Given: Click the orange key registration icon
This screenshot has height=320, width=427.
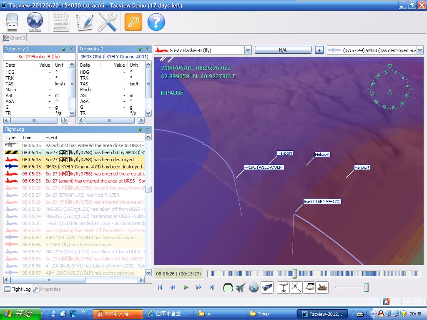Looking at the screenshot, I should coord(133,22).
